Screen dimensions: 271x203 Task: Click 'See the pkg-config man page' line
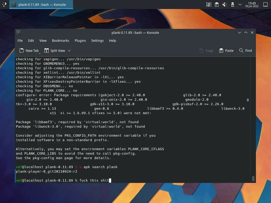coord(64,158)
